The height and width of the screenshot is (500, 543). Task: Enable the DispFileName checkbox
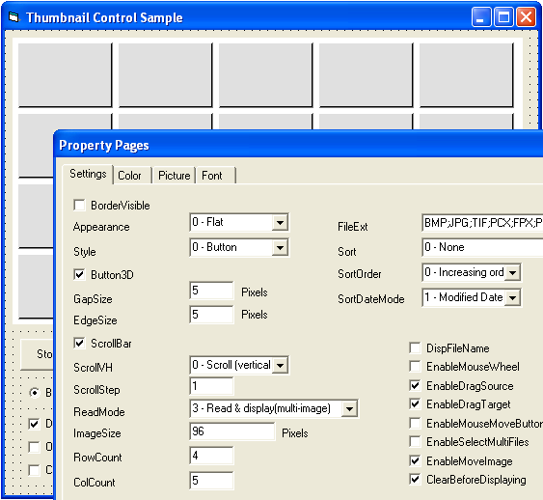tap(415, 347)
